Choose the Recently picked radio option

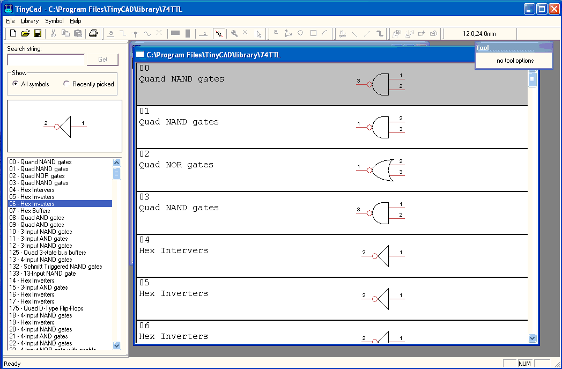click(x=66, y=84)
